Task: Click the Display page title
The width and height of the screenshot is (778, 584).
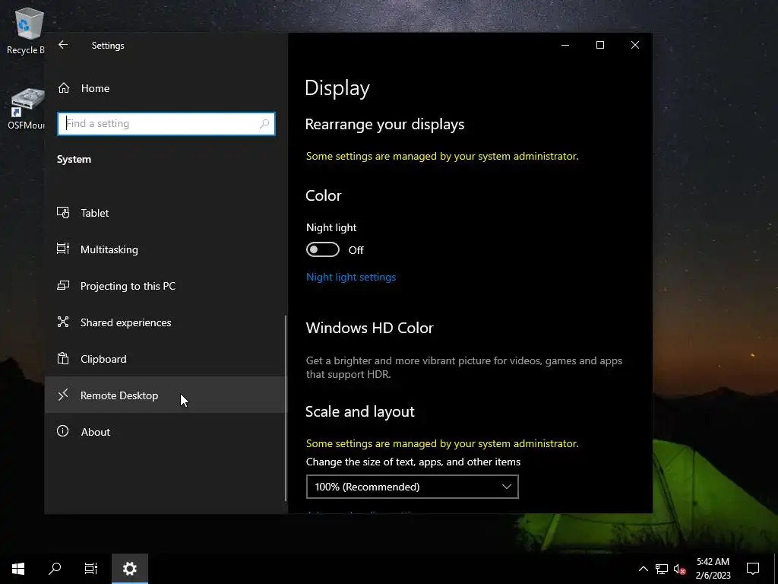Action: click(x=337, y=88)
